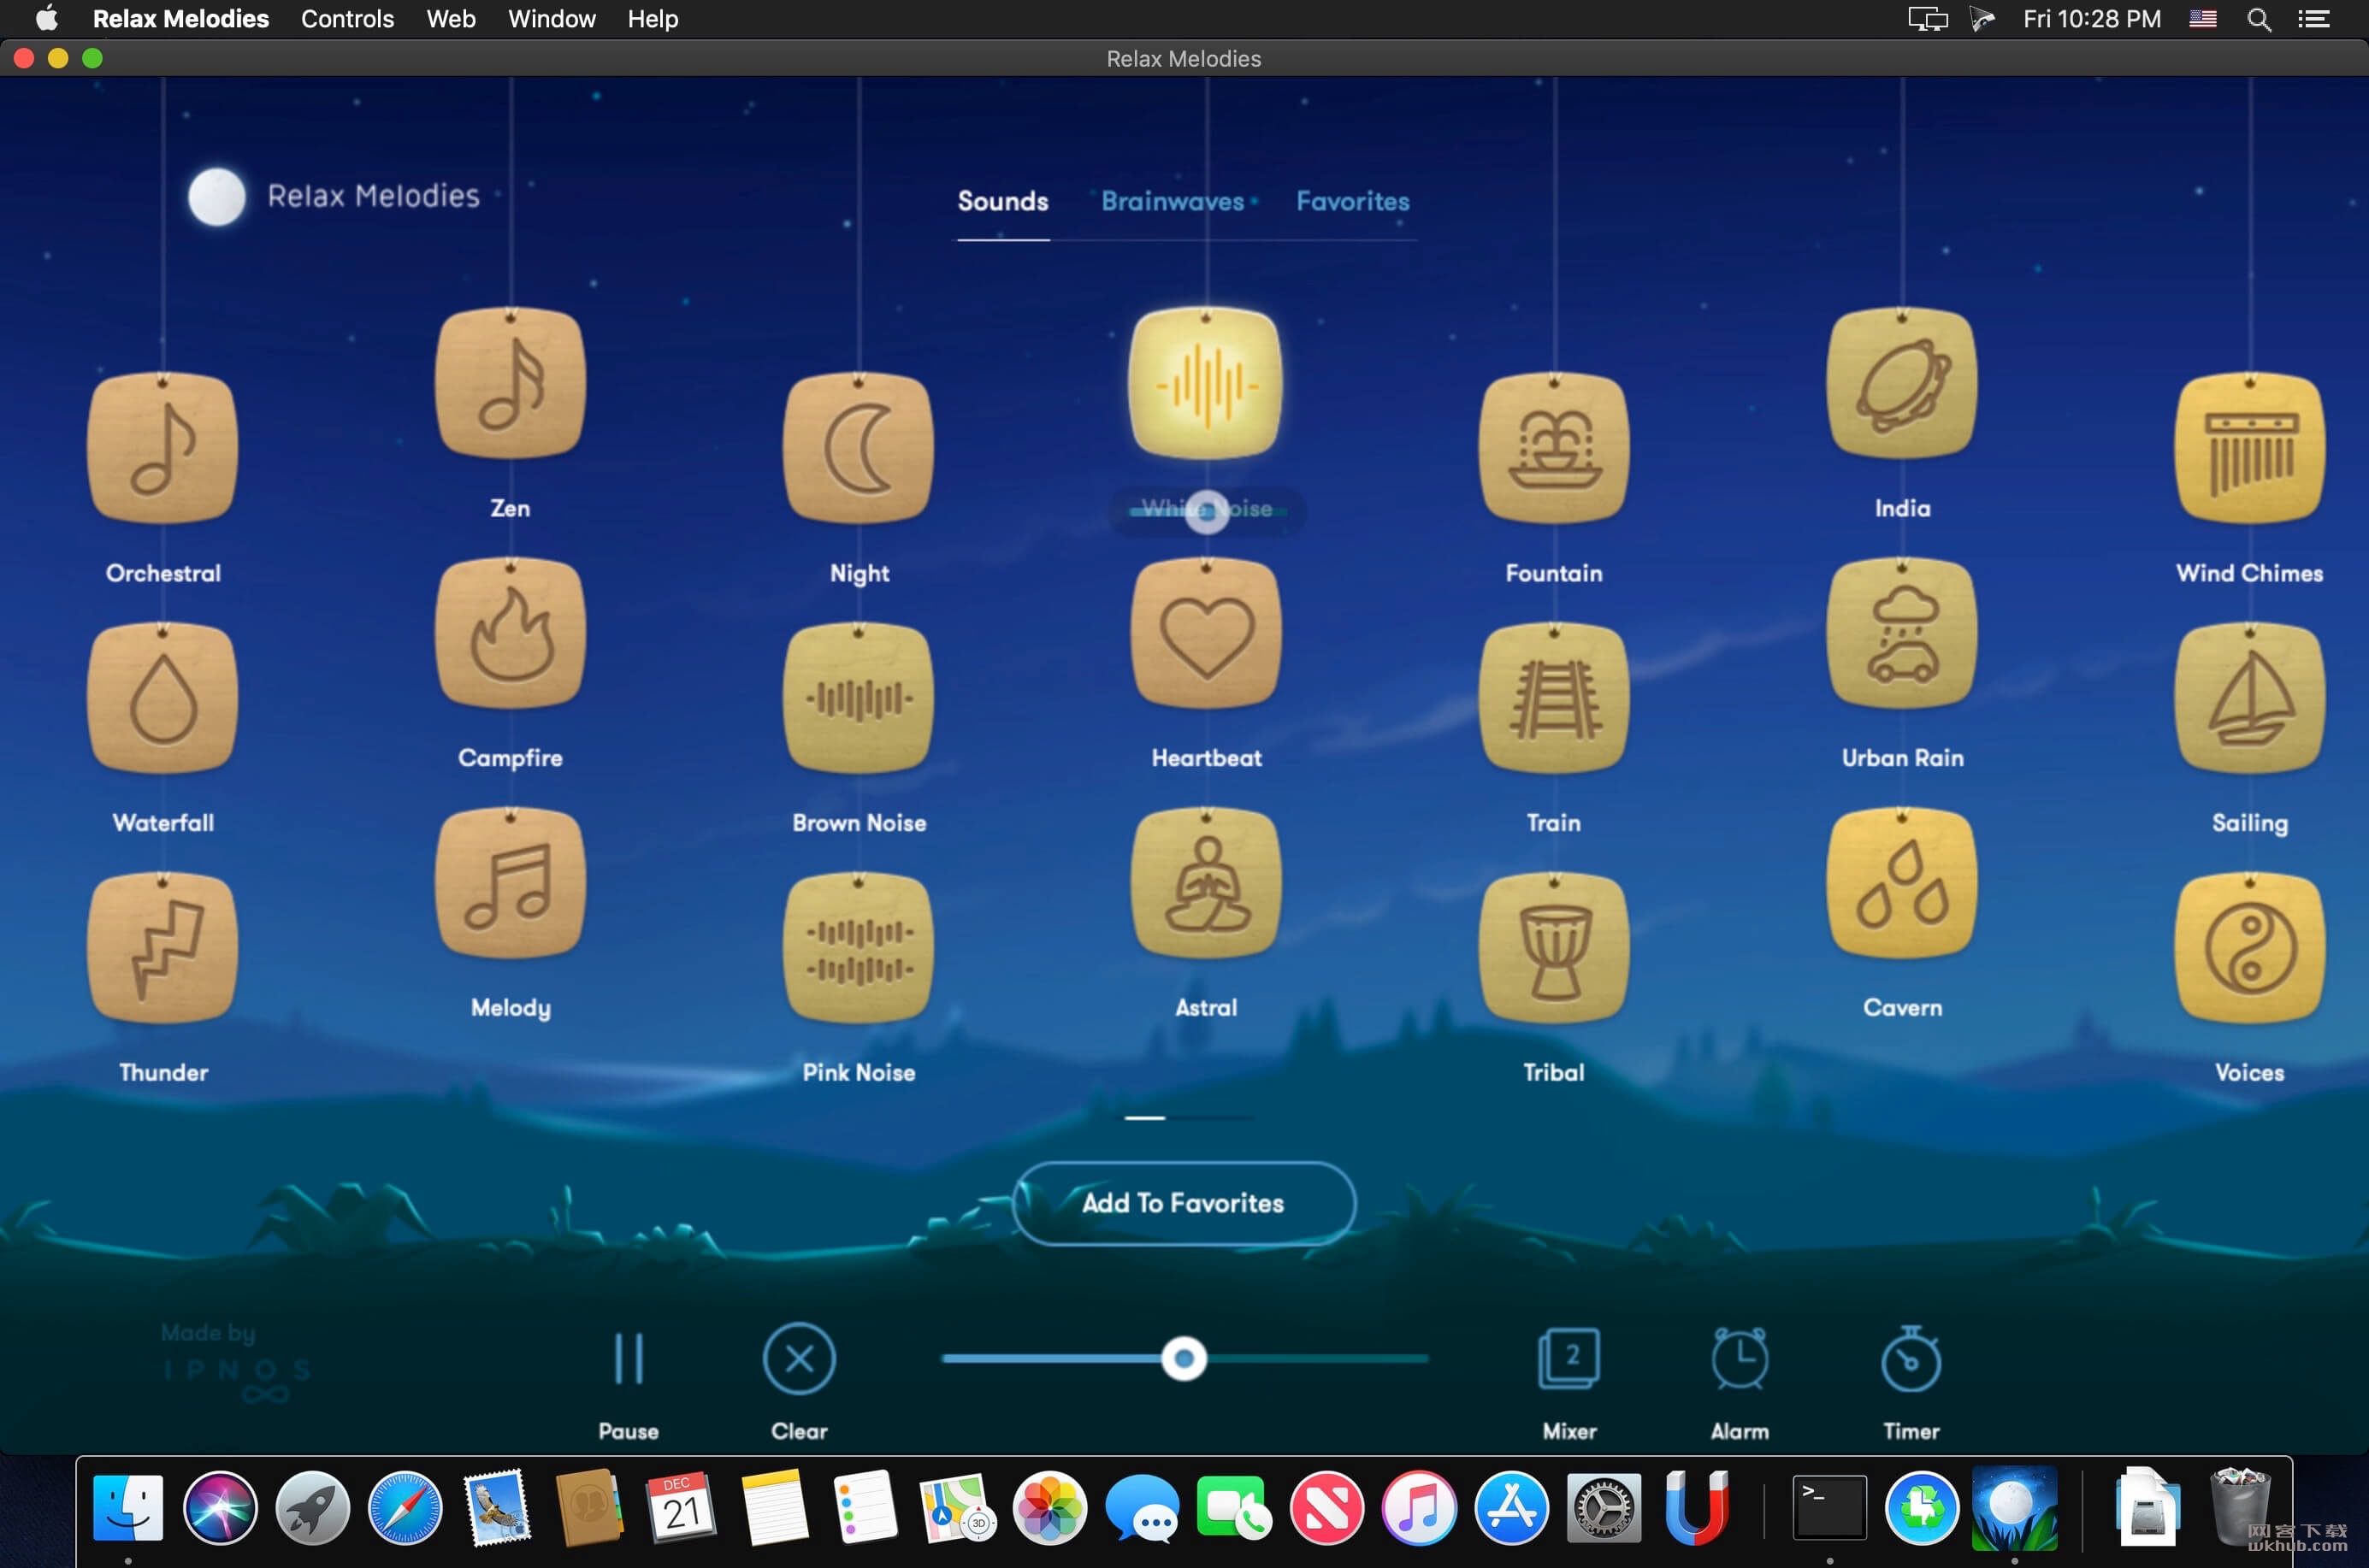
Task: Switch to the Brainwaves tab
Action: 1173,201
